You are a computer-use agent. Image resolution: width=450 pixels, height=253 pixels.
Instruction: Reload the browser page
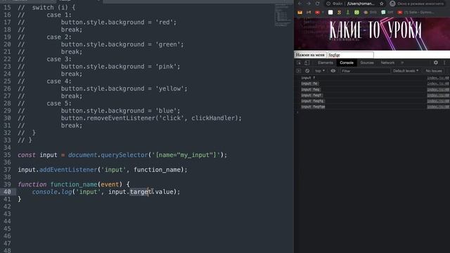(317, 4)
